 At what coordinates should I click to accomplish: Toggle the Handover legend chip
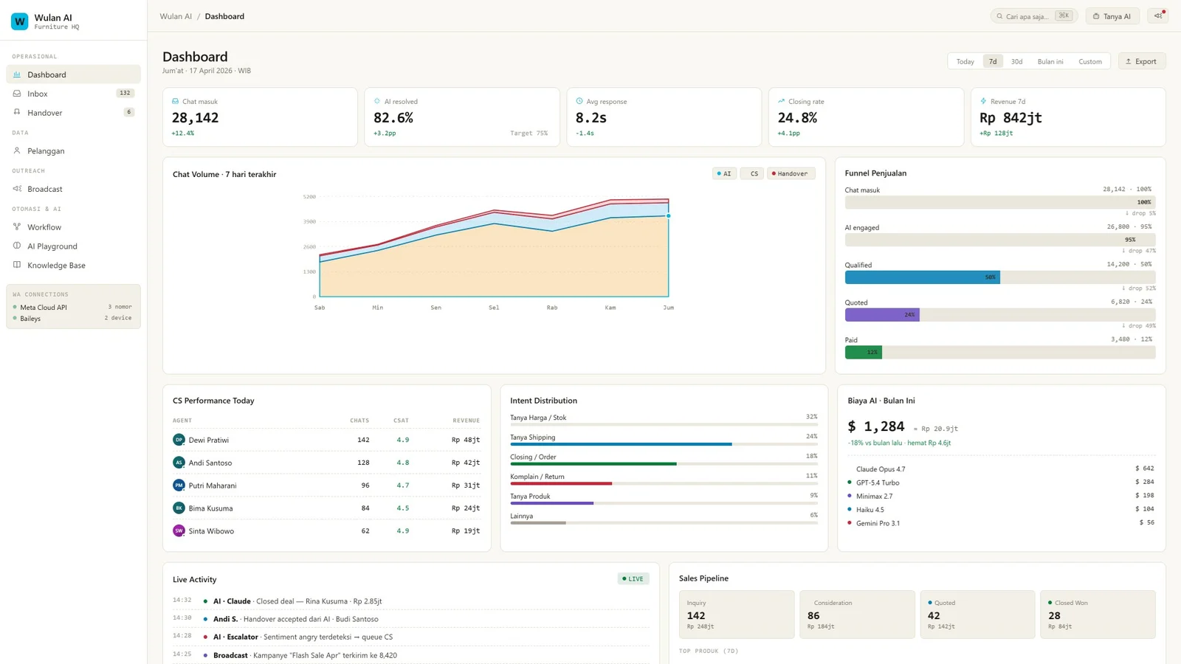790,173
